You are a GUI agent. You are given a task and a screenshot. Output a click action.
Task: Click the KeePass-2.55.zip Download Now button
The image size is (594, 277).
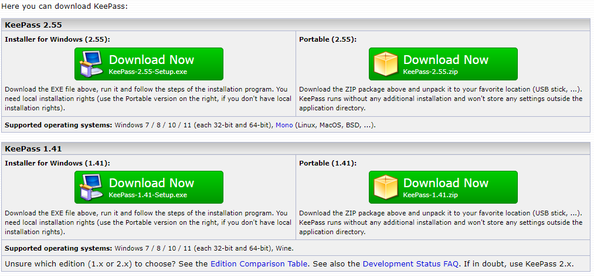click(x=443, y=64)
